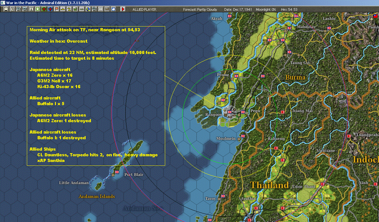Click the double yellow ships toolbar icon
Screen dimensions: 379x222
pyautogui.click(x=69, y=9)
